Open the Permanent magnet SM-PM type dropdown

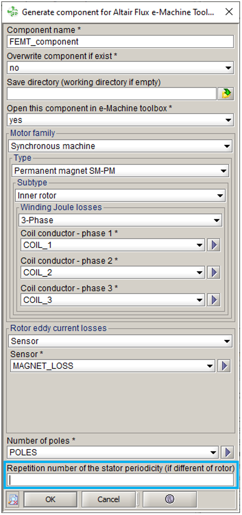pyautogui.click(x=120, y=171)
